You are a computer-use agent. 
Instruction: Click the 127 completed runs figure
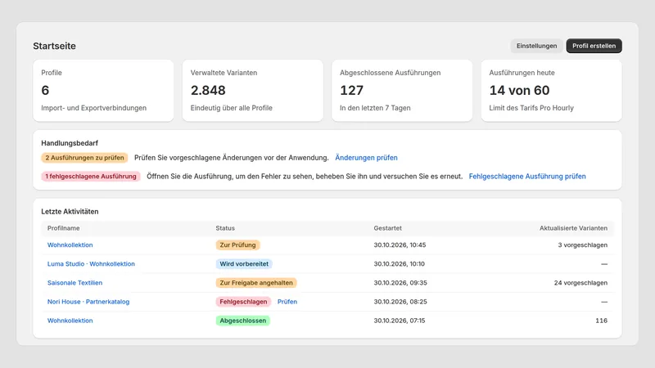click(351, 90)
